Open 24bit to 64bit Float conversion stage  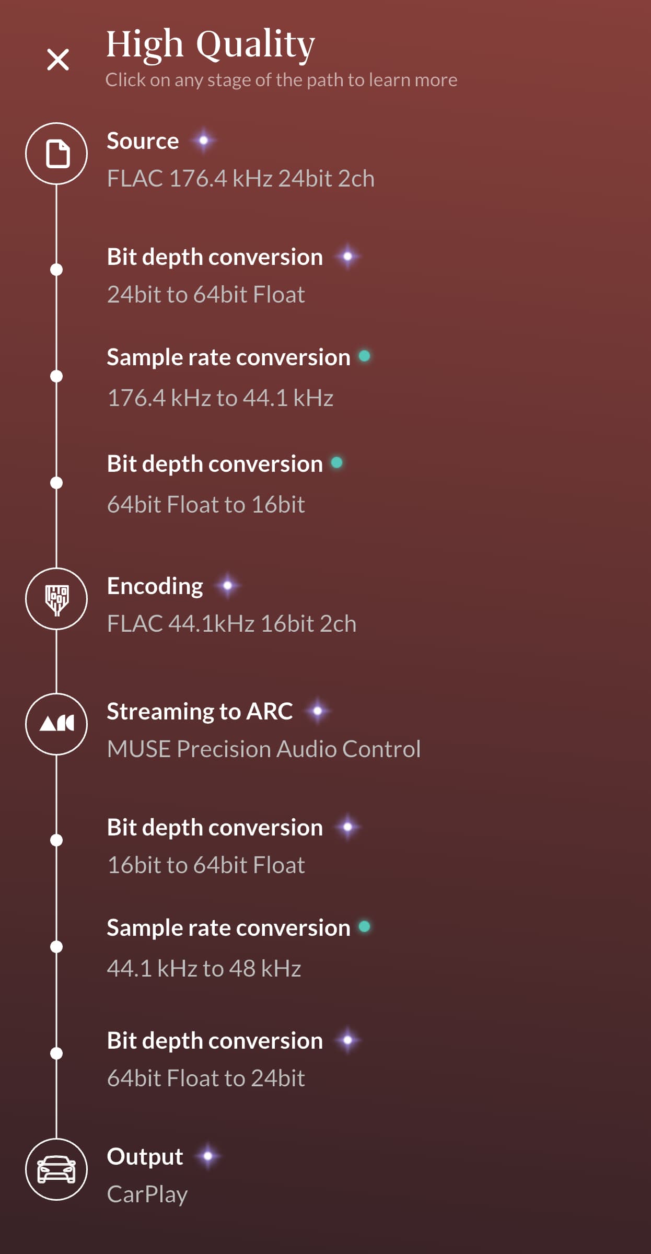[x=234, y=275]
